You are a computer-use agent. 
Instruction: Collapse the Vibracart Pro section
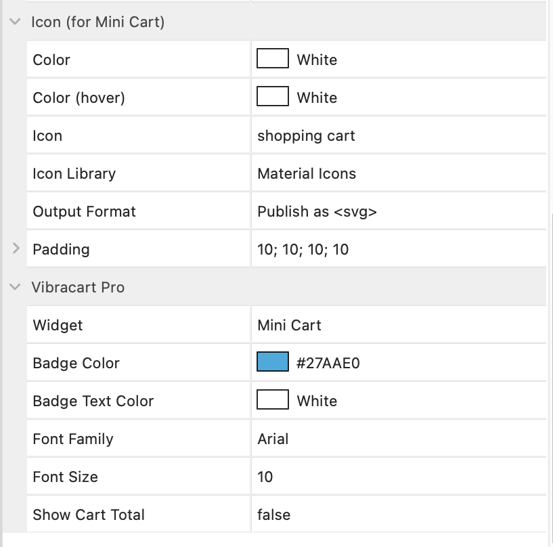[x=15, y=287]
